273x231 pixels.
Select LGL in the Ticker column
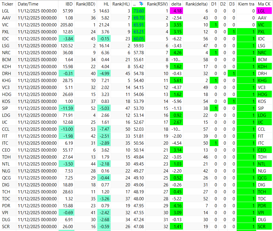coord(6,11)
